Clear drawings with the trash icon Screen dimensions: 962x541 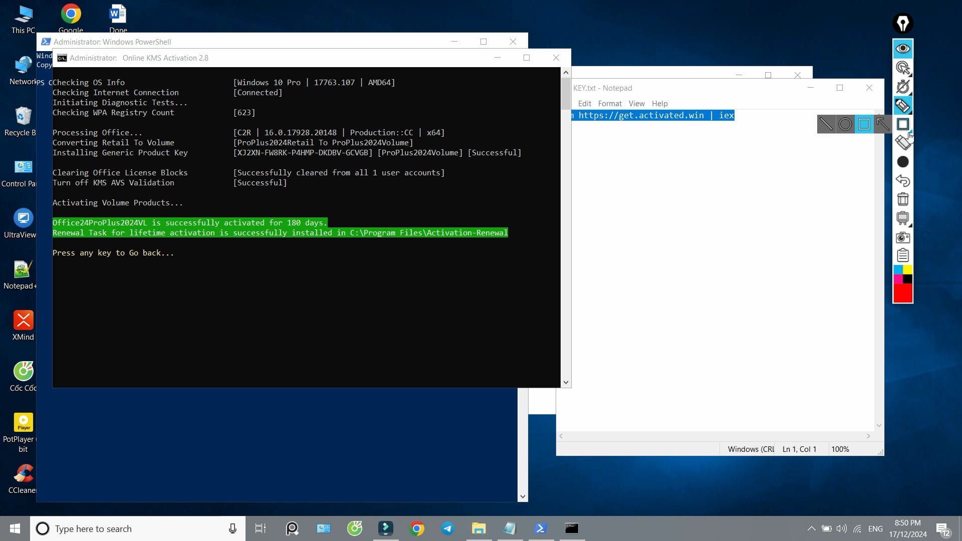coord(903,199)
